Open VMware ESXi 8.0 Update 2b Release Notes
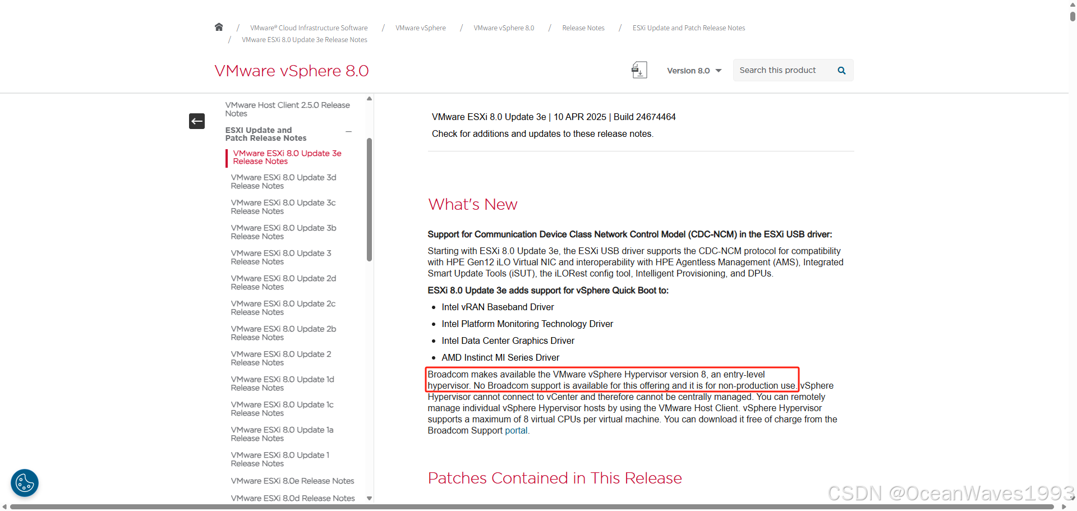Screen dimensions: 1077x511 coord(284,333)
